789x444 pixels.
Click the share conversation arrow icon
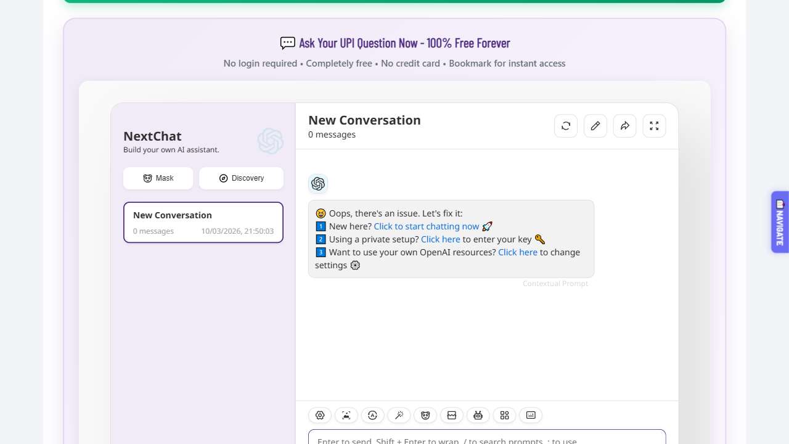pos(625,126)
